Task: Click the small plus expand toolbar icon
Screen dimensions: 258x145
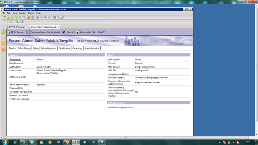Action: 38,18
